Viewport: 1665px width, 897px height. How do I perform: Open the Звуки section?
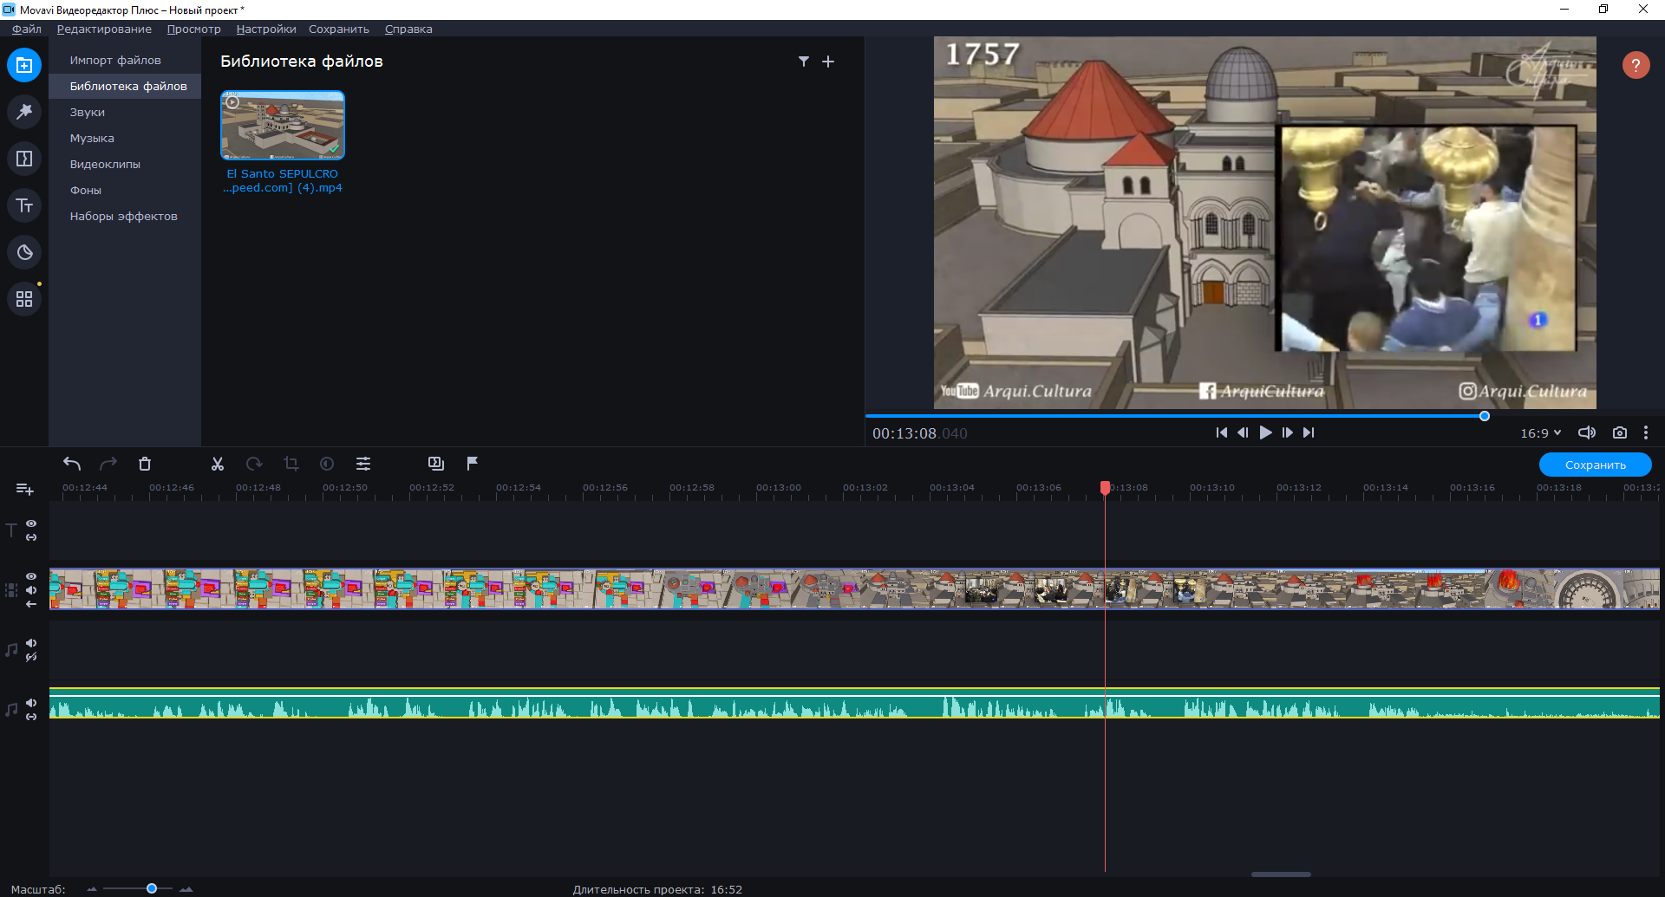125,112
